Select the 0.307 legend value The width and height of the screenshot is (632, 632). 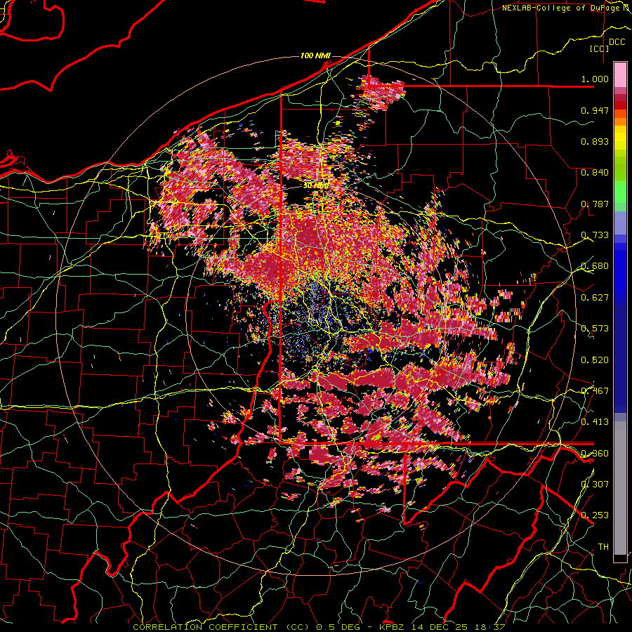pos(595,484)
